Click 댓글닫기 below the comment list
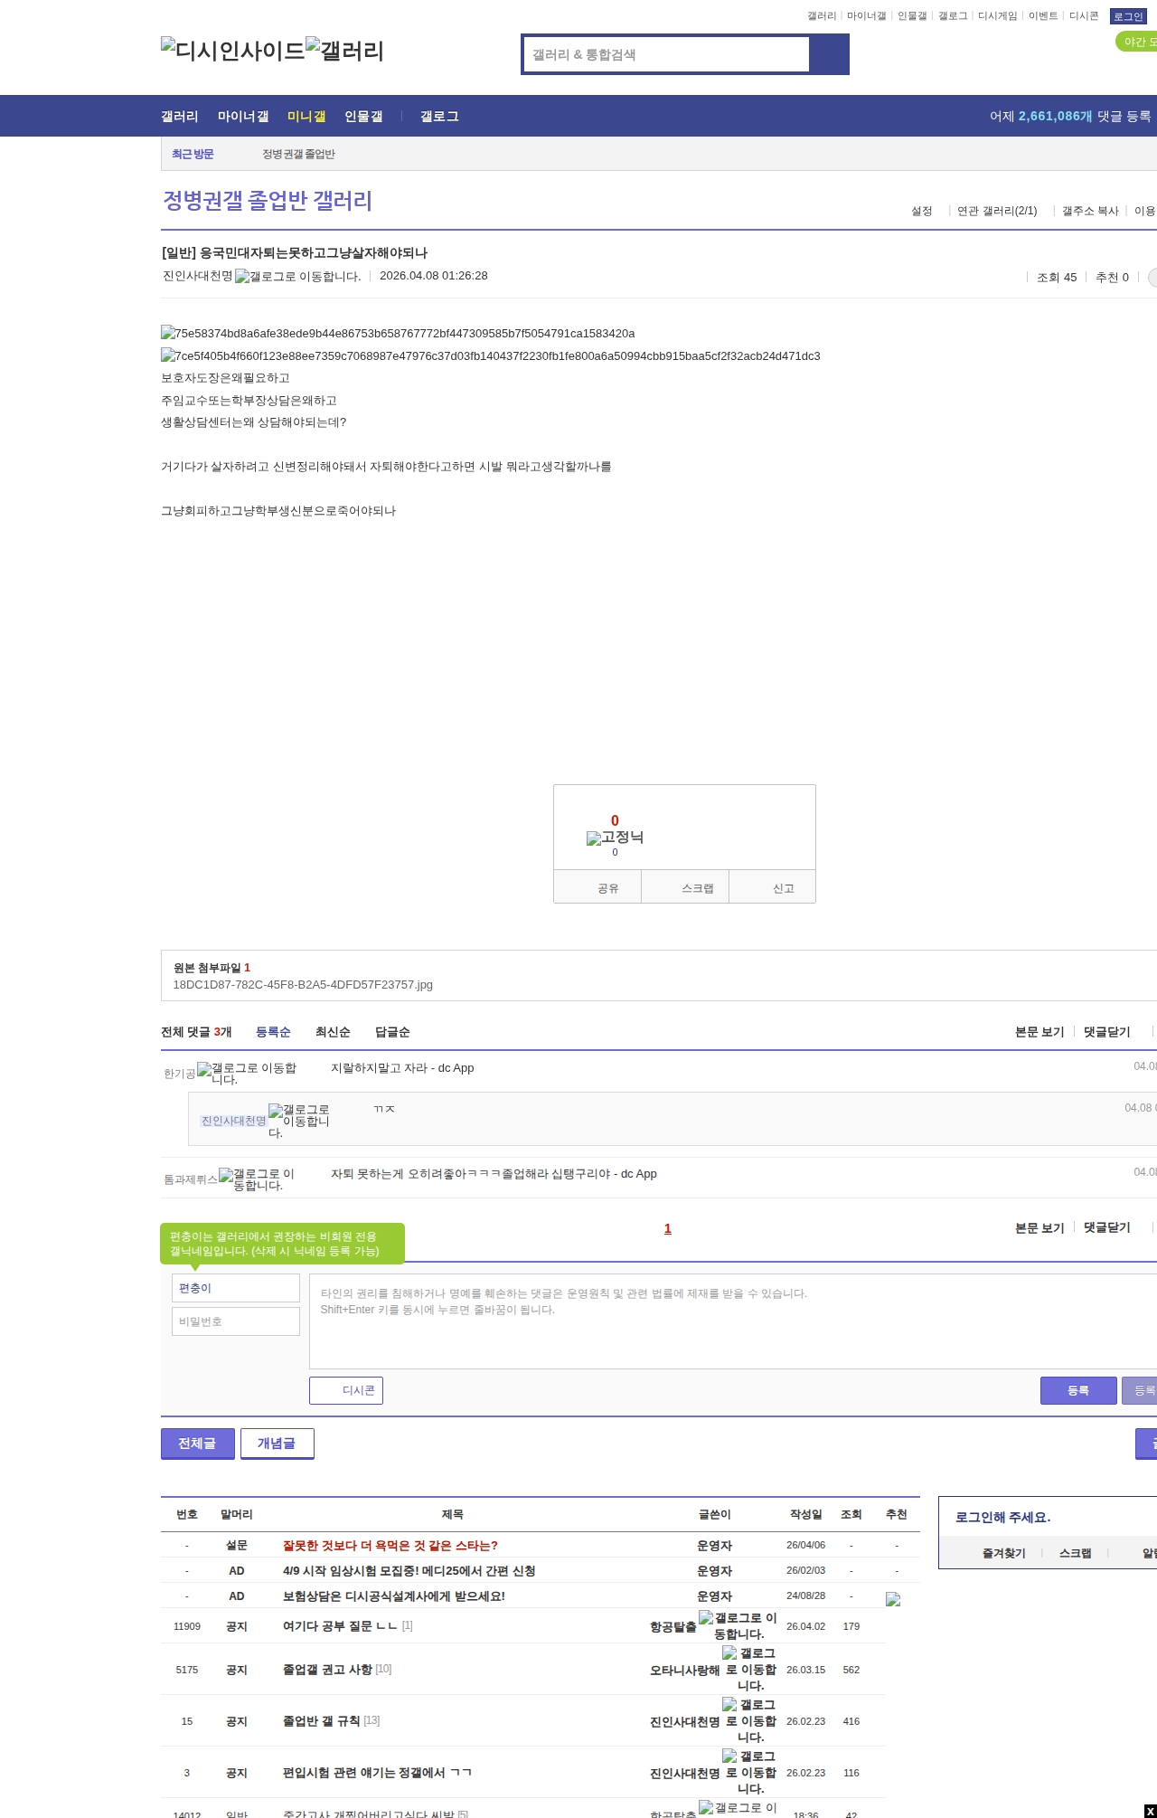The width and height of the screenshot is (1157, 1818). [1107, 1227]
